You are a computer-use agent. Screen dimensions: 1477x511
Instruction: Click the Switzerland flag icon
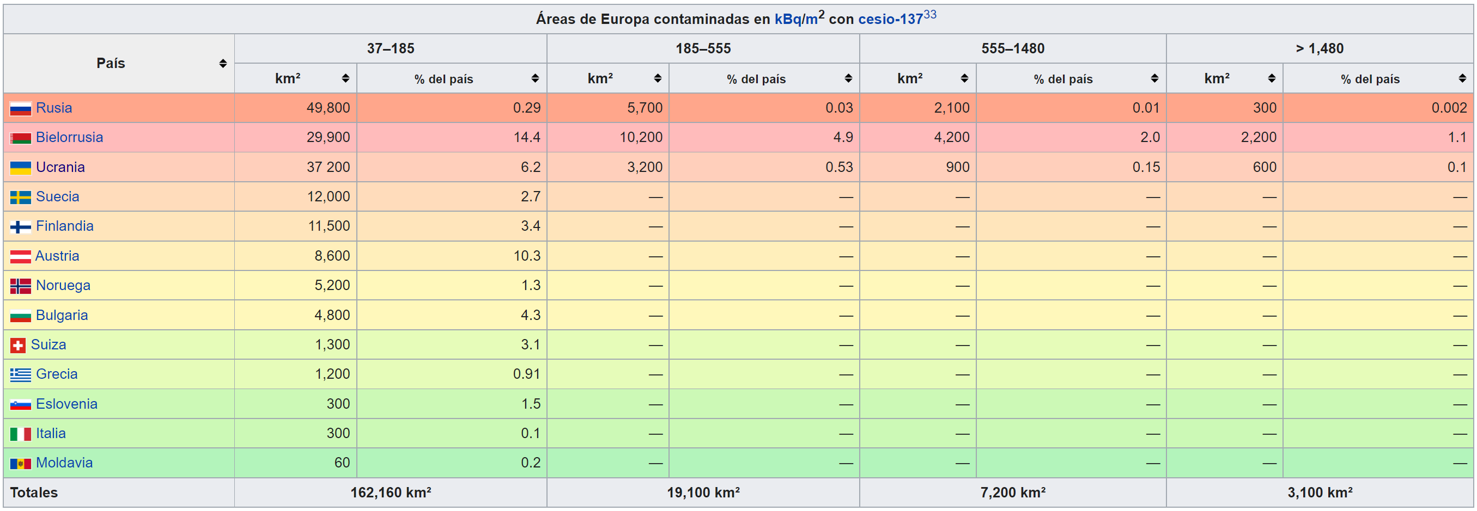click(18, 346)
